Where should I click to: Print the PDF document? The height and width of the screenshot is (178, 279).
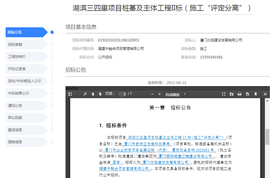239,94
